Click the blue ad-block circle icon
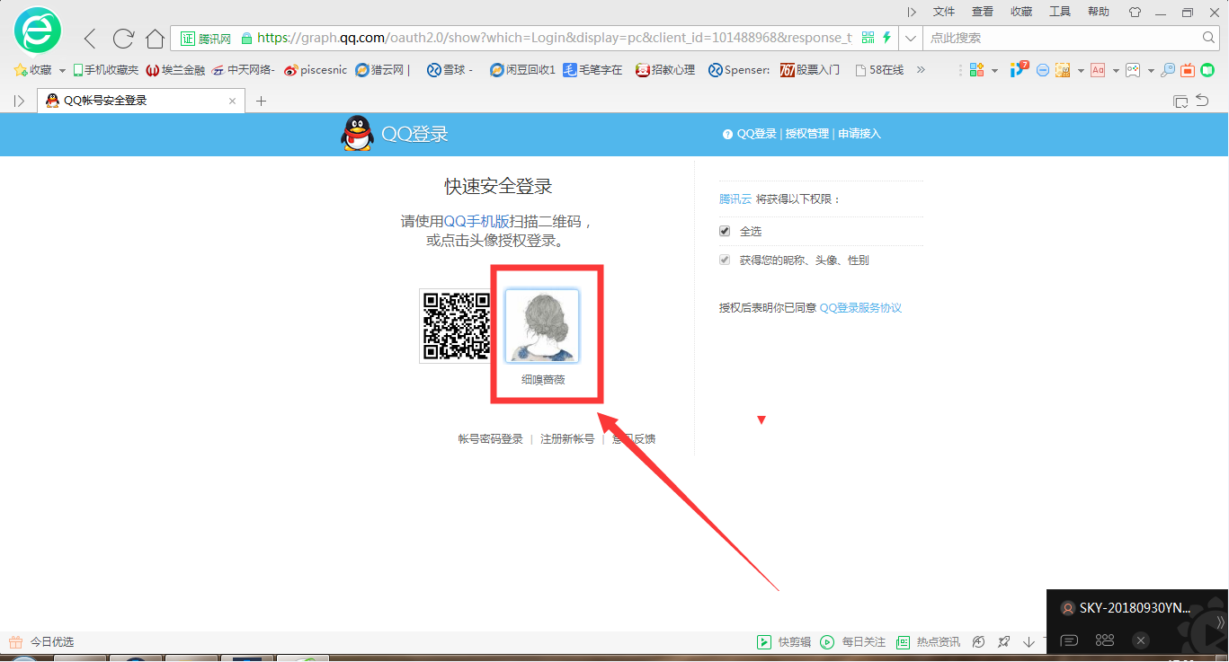This screenshot has height=662, width=1229. pos(1043,70)
